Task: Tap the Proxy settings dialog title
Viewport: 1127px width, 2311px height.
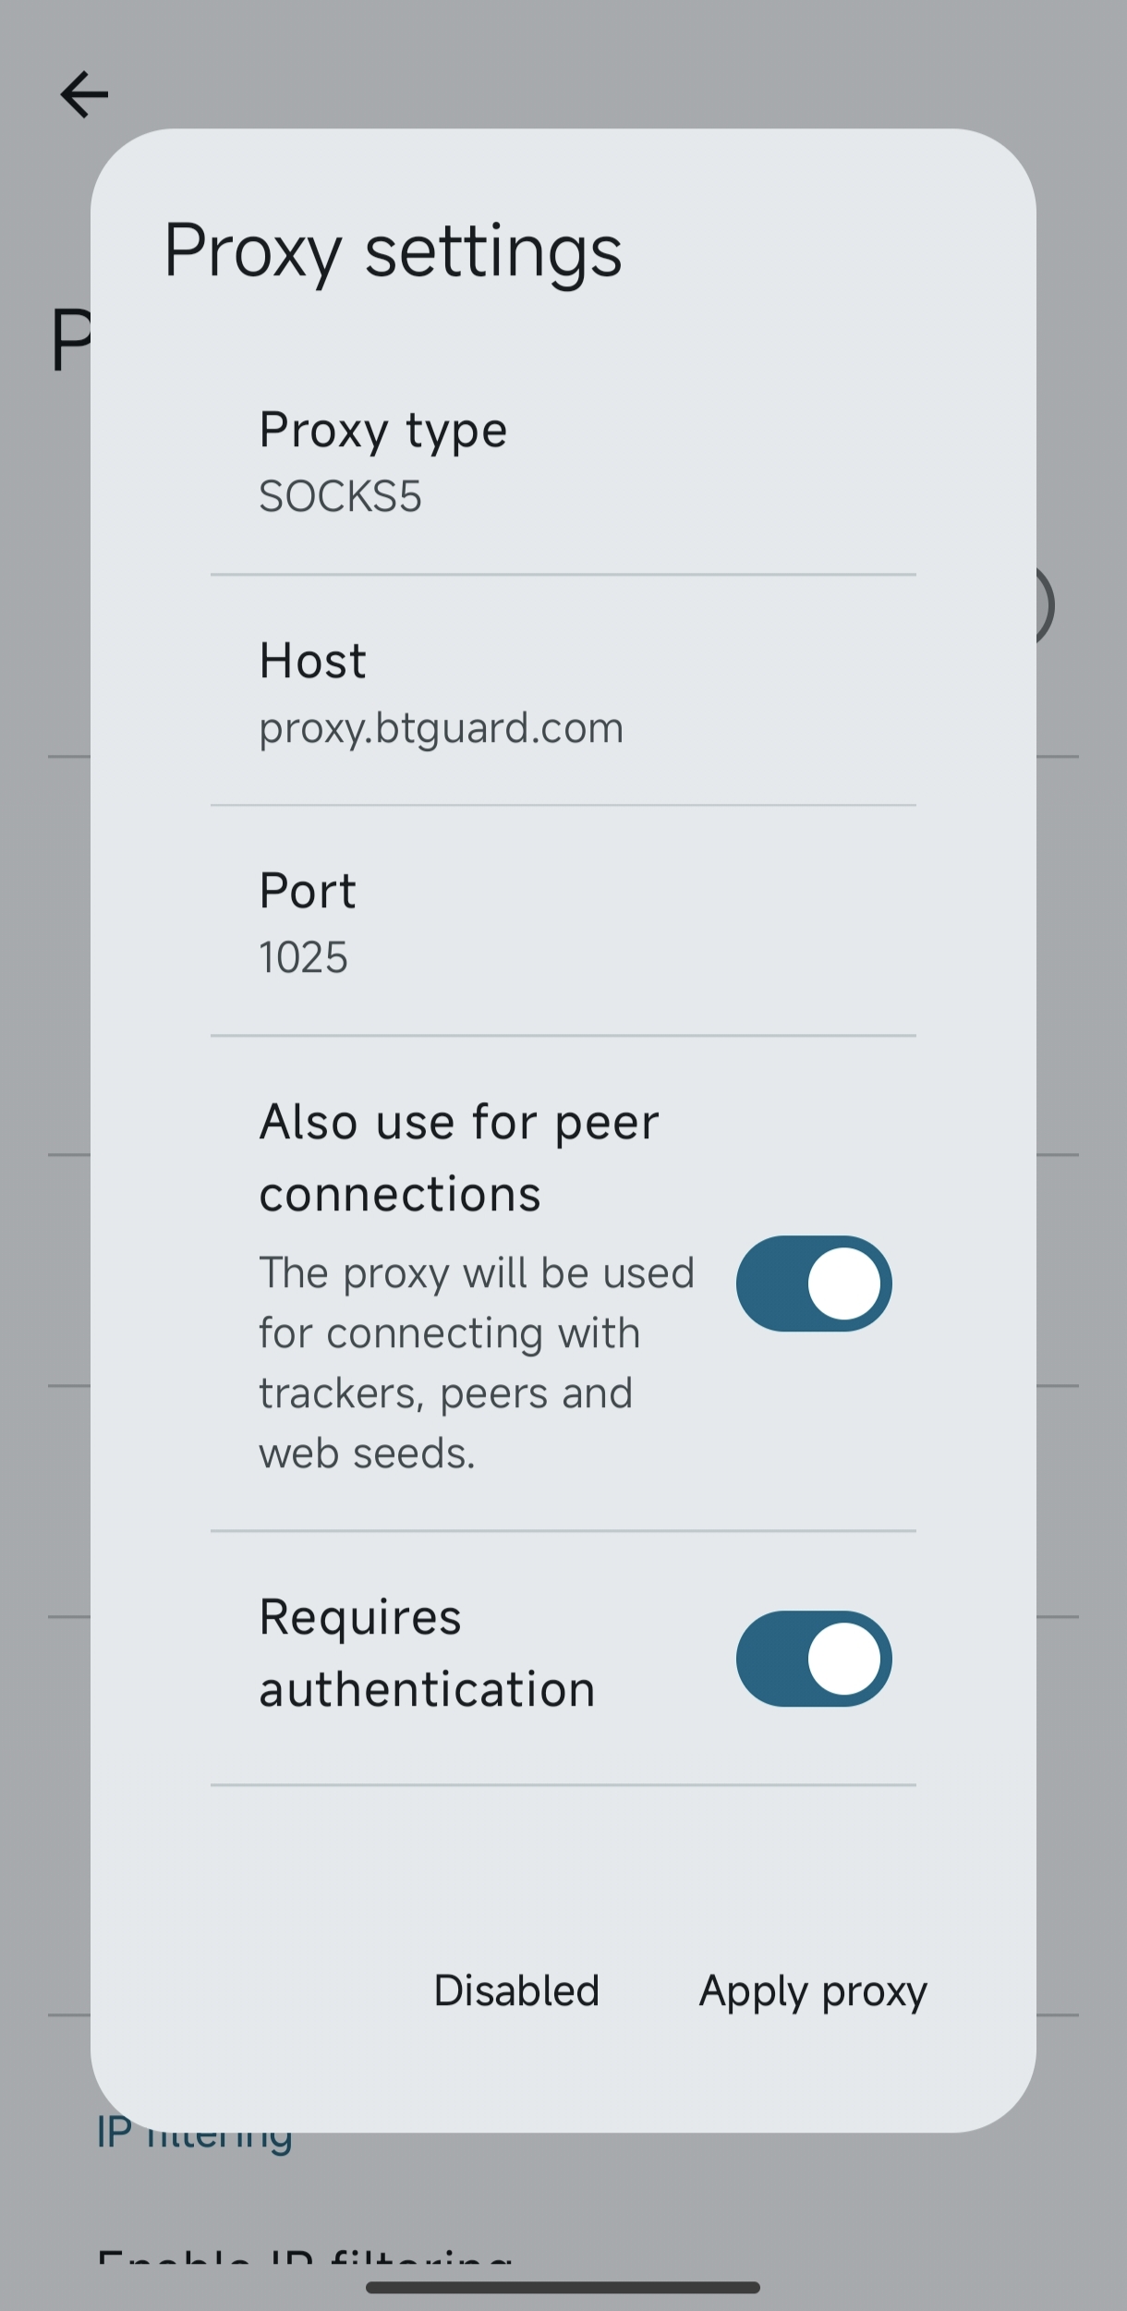Action: click(393, 251)
